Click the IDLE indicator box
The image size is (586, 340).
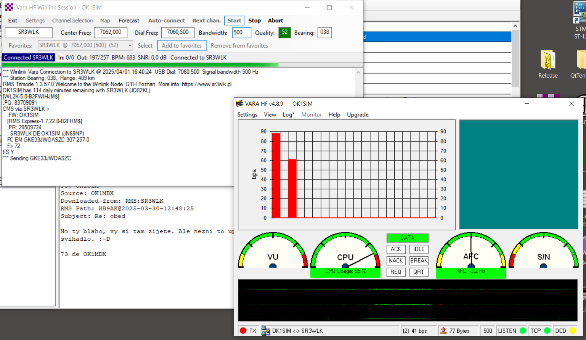point(419,249)
